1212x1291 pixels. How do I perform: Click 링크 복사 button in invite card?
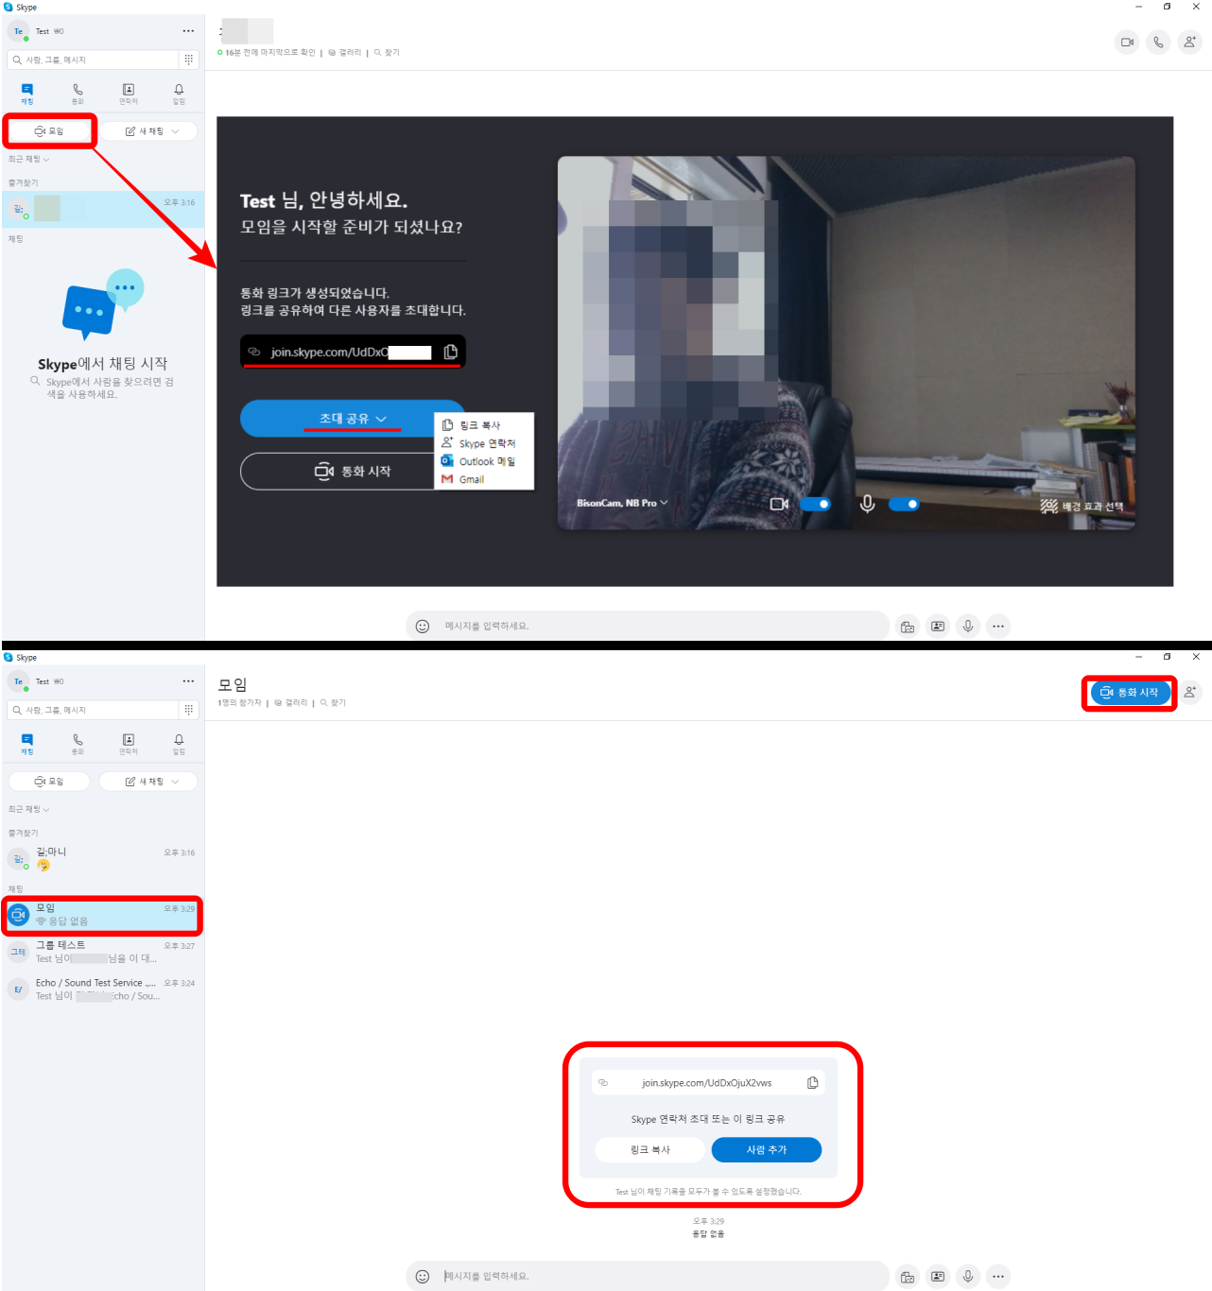pos(650,1150)
